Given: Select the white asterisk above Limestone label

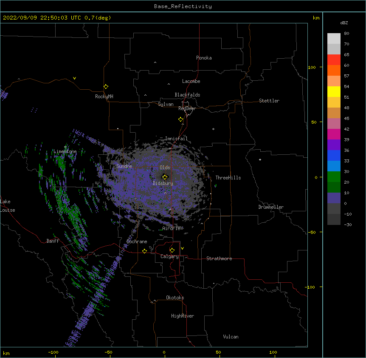Looking at the screenshot, I should [x=65, y=147].
